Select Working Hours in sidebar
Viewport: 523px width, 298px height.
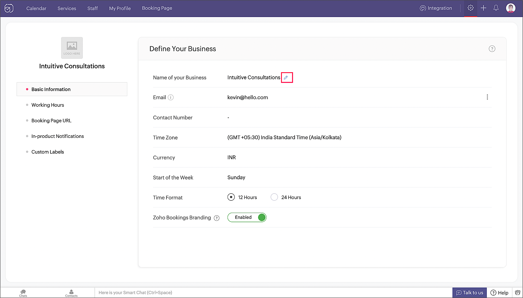(48, 105)
